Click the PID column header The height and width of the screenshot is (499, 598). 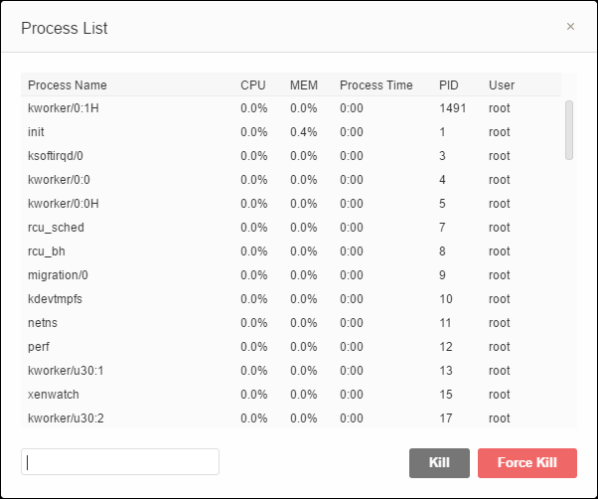coord(450,85)
